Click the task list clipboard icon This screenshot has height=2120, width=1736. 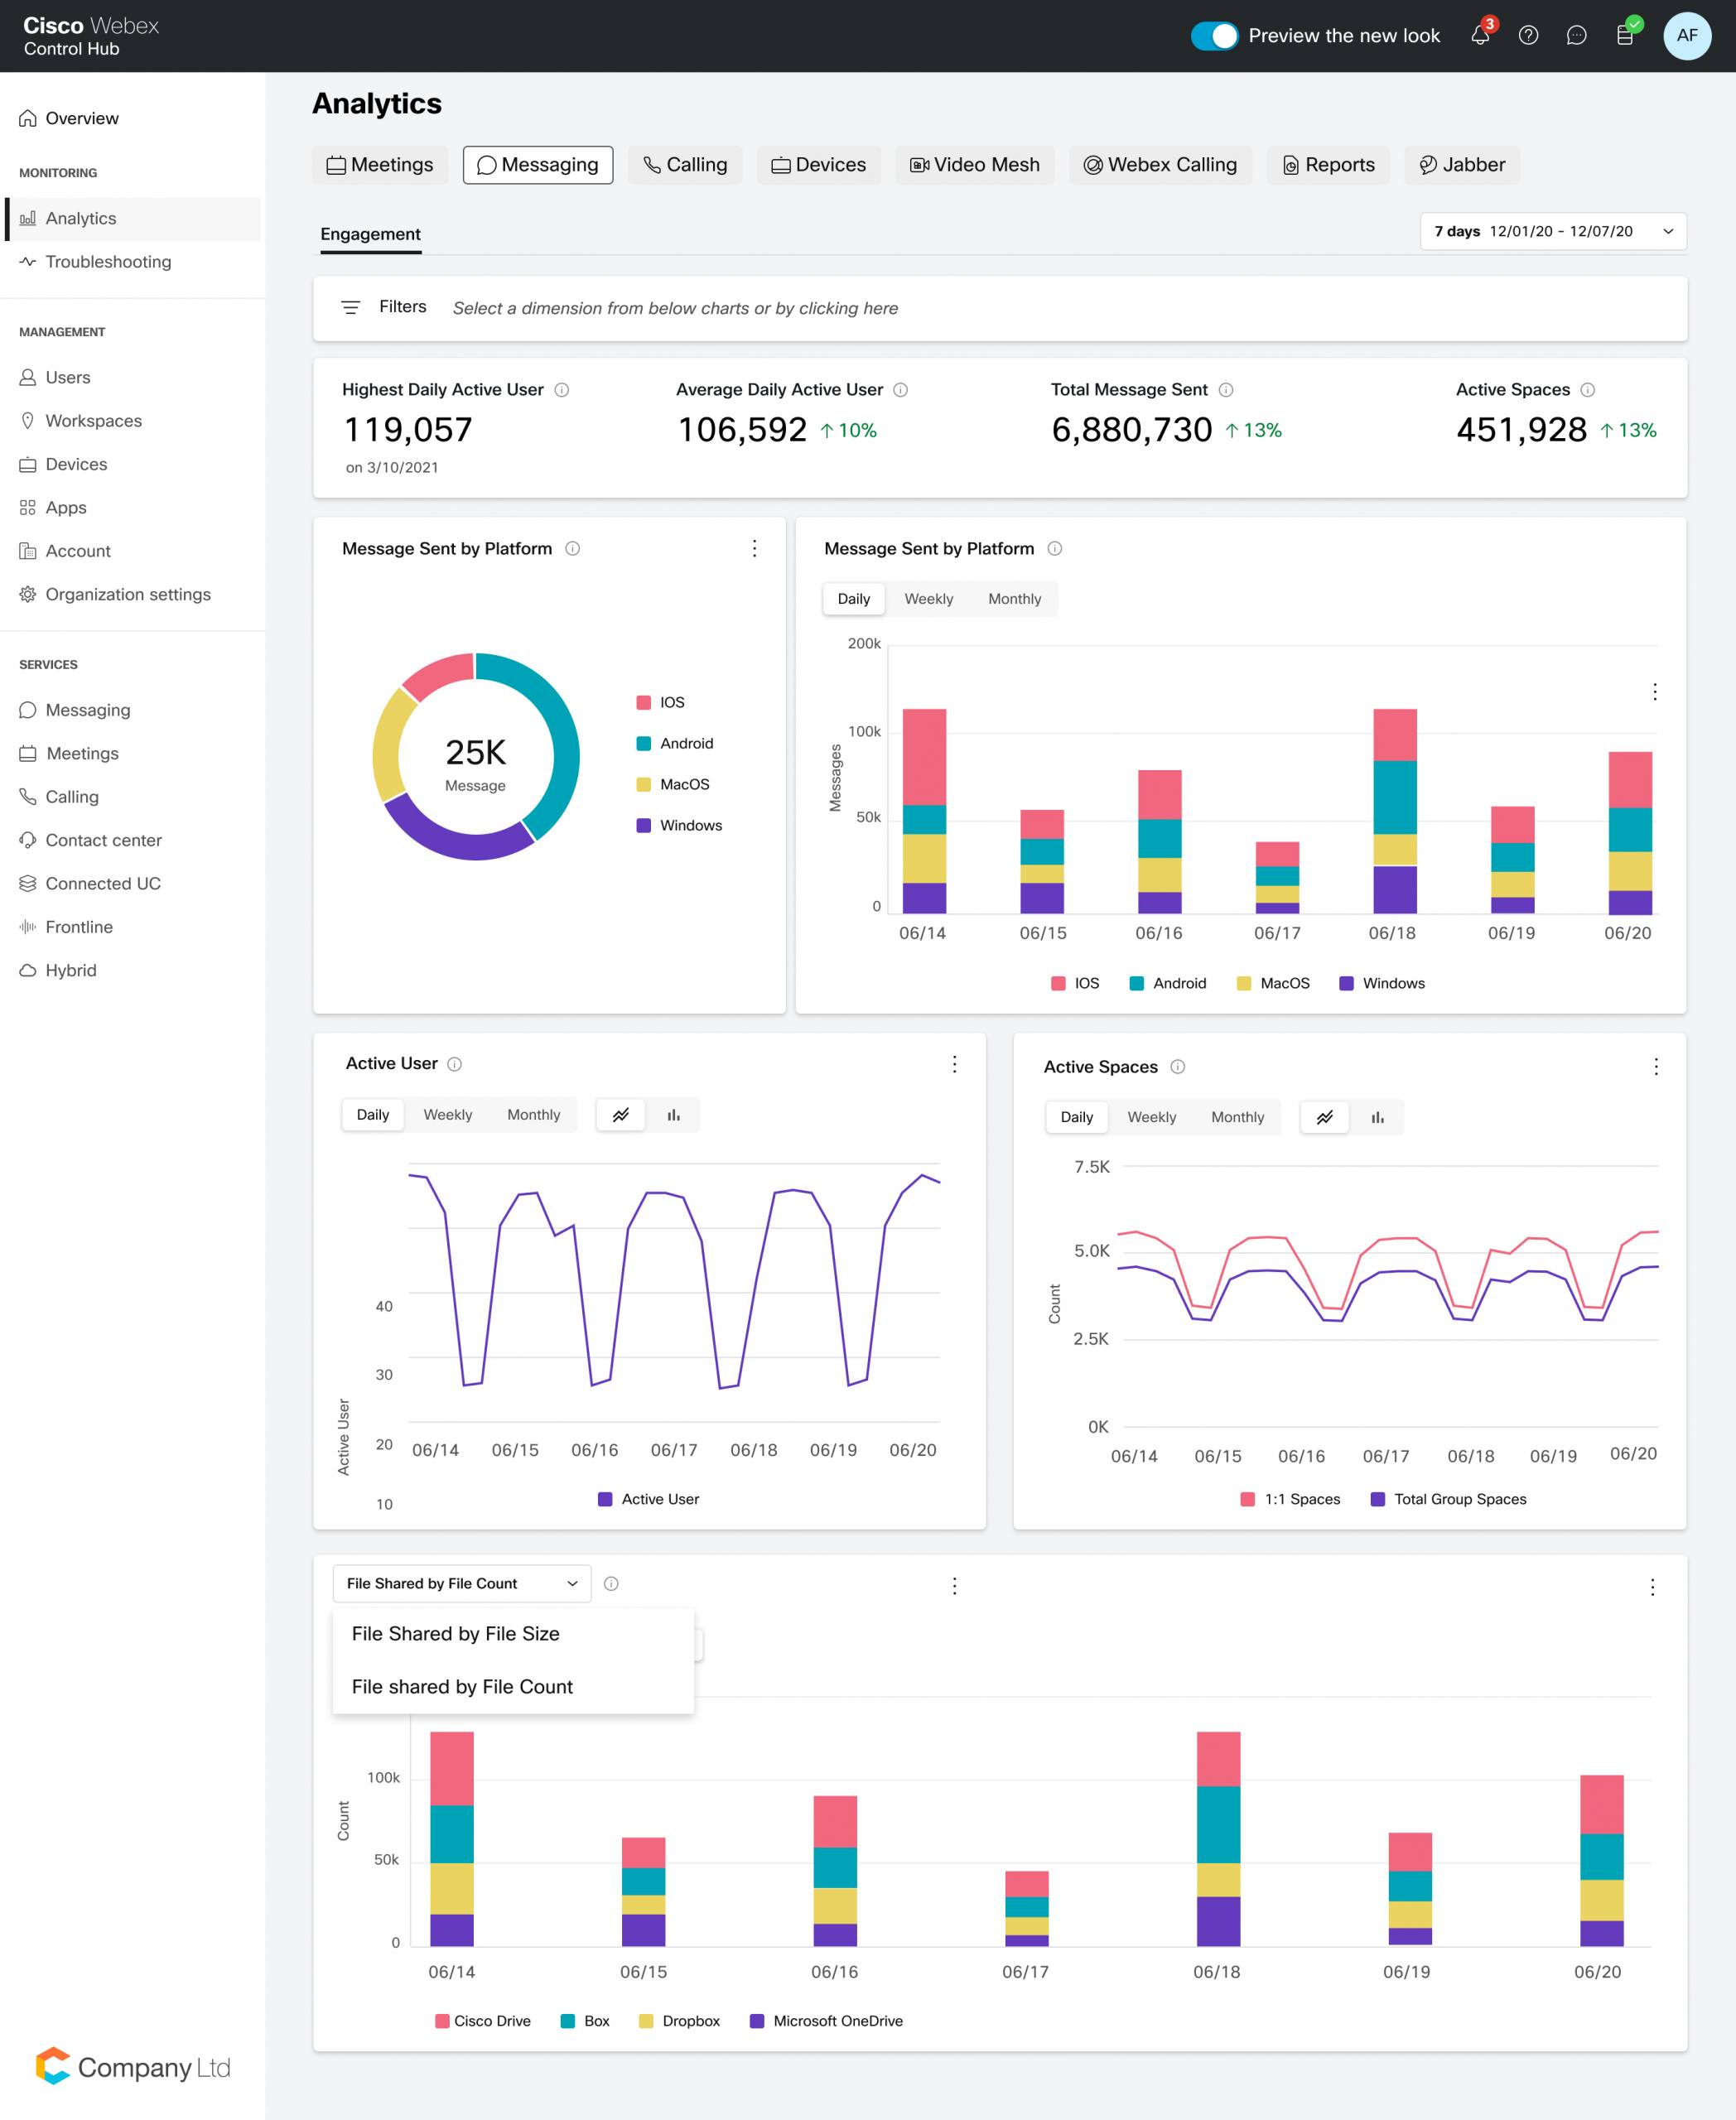click(x=1625, y=36)
